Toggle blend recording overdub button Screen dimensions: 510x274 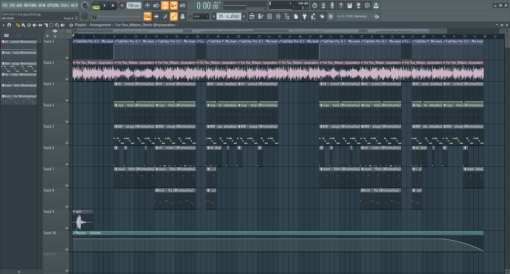click(174, 5)
